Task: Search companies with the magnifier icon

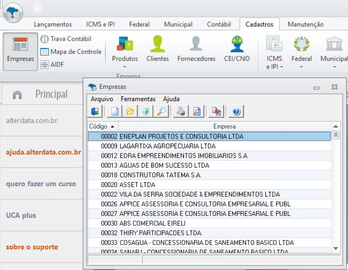Action: [161, 111]
